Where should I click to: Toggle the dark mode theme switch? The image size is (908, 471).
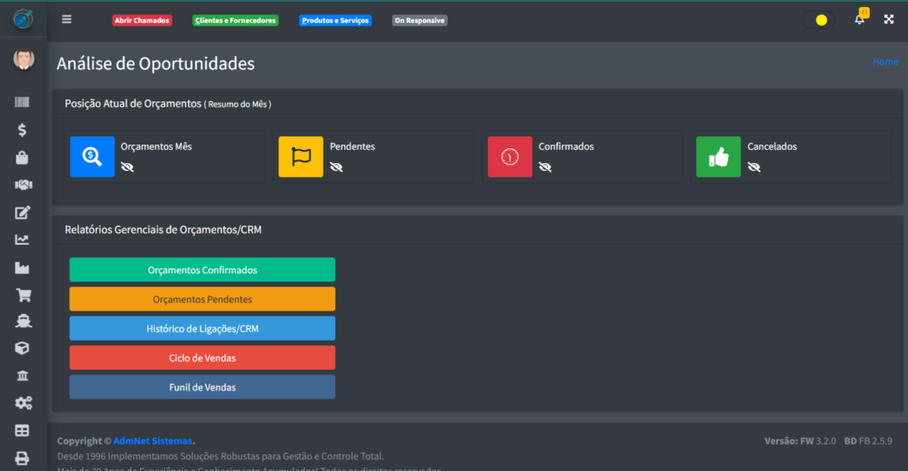(x=818, y=20)
